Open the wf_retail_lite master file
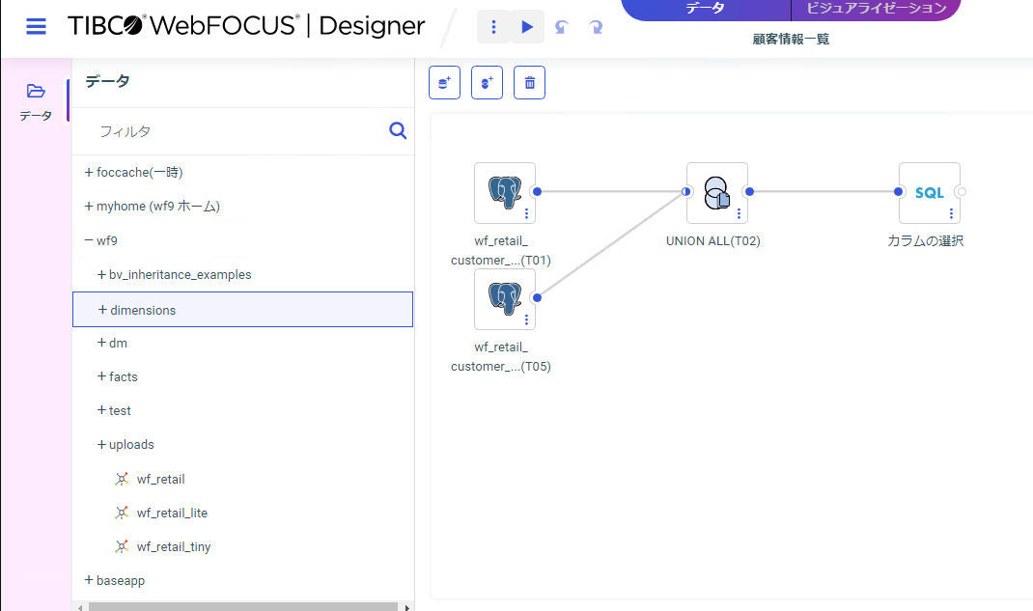Image resolution: width=1033 pixels, height=611 pixels. pyautogui.click(x=172, y=513)
